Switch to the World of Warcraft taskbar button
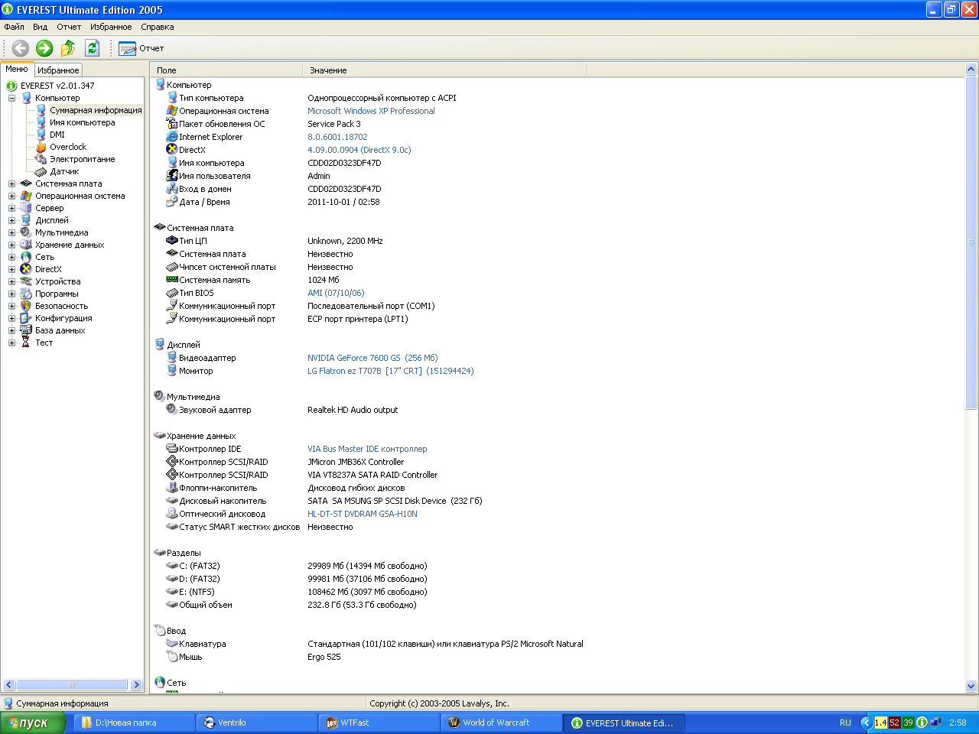 (x=501, y=723)
